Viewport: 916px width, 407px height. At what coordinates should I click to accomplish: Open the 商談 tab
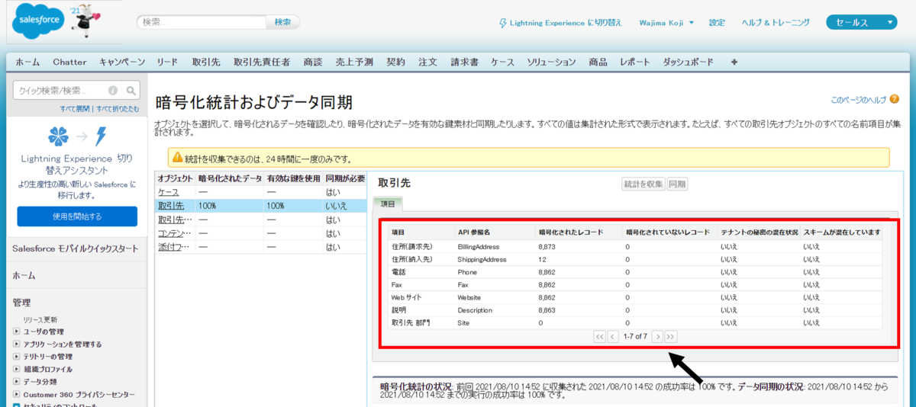[312, 62]
